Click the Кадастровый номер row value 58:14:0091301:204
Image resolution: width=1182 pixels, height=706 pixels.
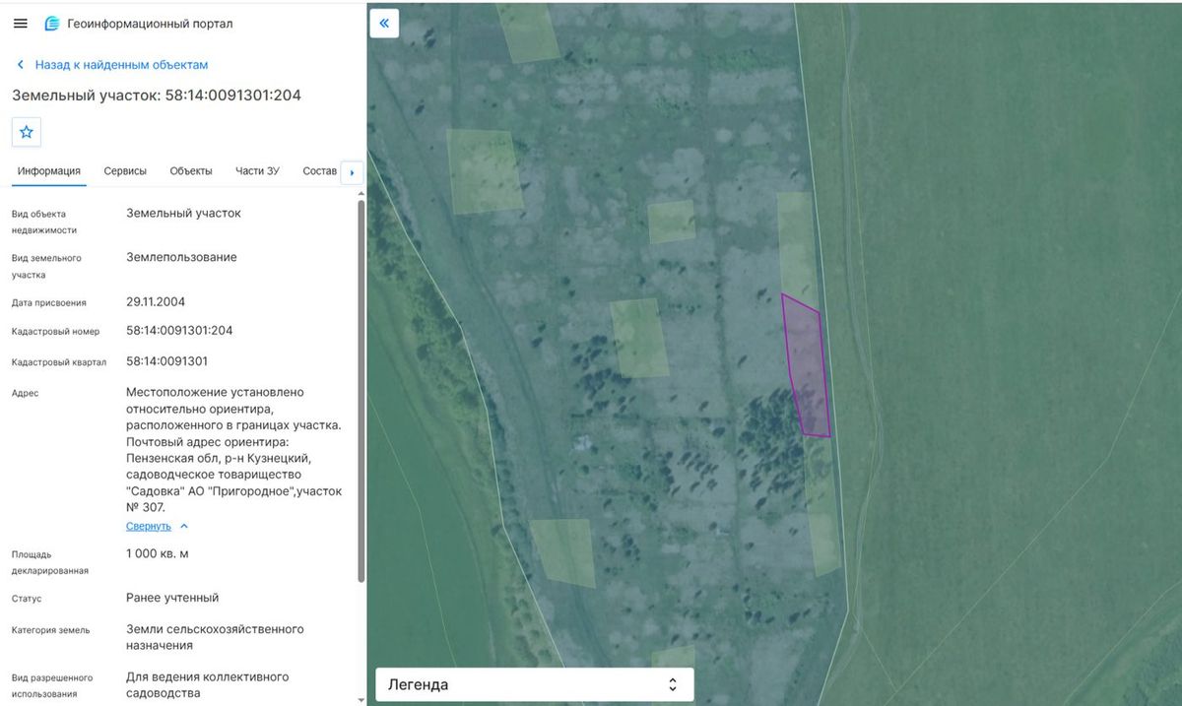coord(179,331)
